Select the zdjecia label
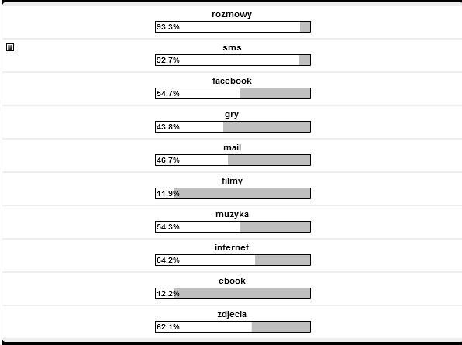Viewport: 462px width, 345px height. (232, 314)
